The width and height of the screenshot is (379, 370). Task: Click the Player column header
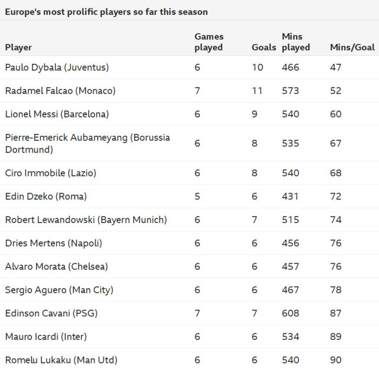coord(18,47)
